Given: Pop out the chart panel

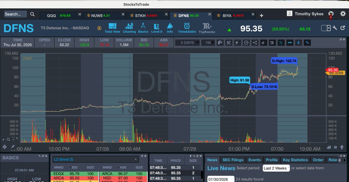Looking at the screenshot, I should (x=341, y=39).
